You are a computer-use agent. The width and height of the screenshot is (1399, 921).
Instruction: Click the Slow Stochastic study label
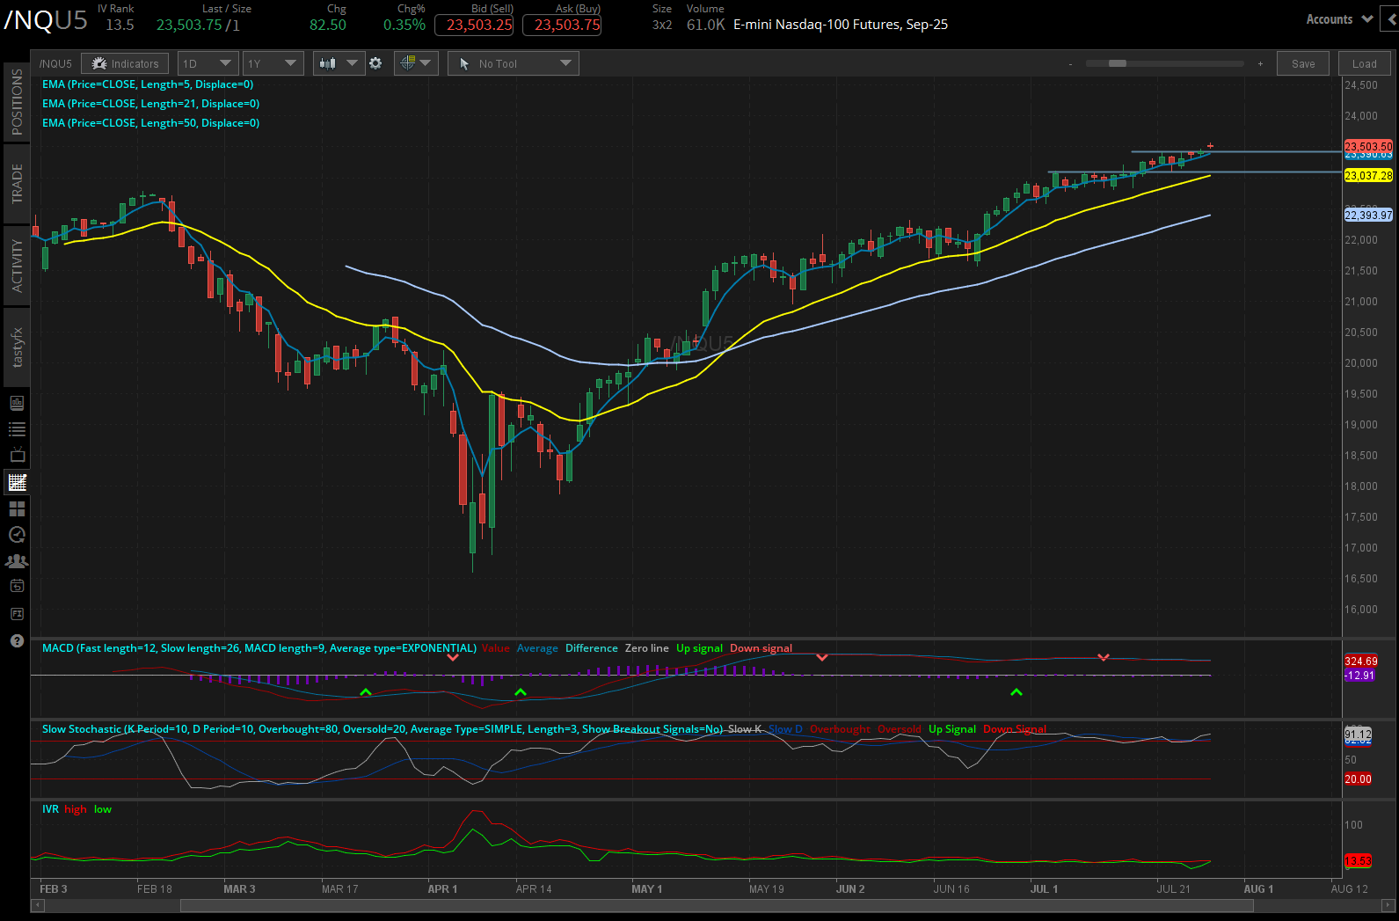383,729
